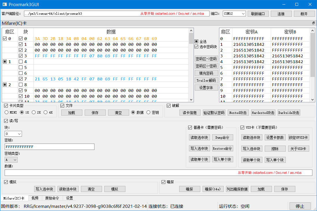Toggle the 选中密码块 checkbox
This screenshot has width=317, height=211.
tap(196, 47)
